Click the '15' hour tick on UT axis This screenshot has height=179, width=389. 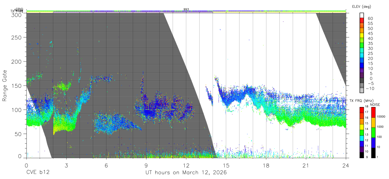click(226, 165)
